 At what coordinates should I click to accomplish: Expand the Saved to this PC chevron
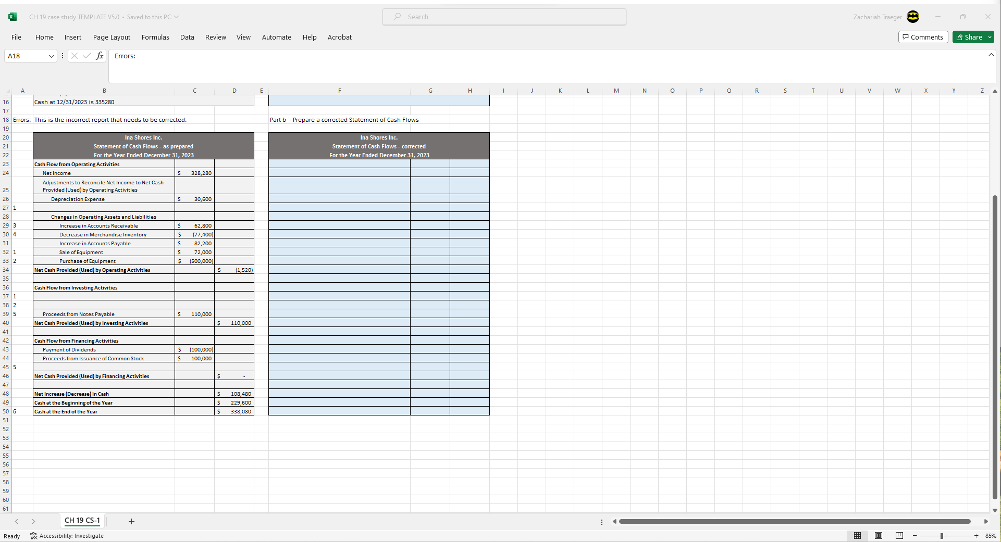click(177, 17)
